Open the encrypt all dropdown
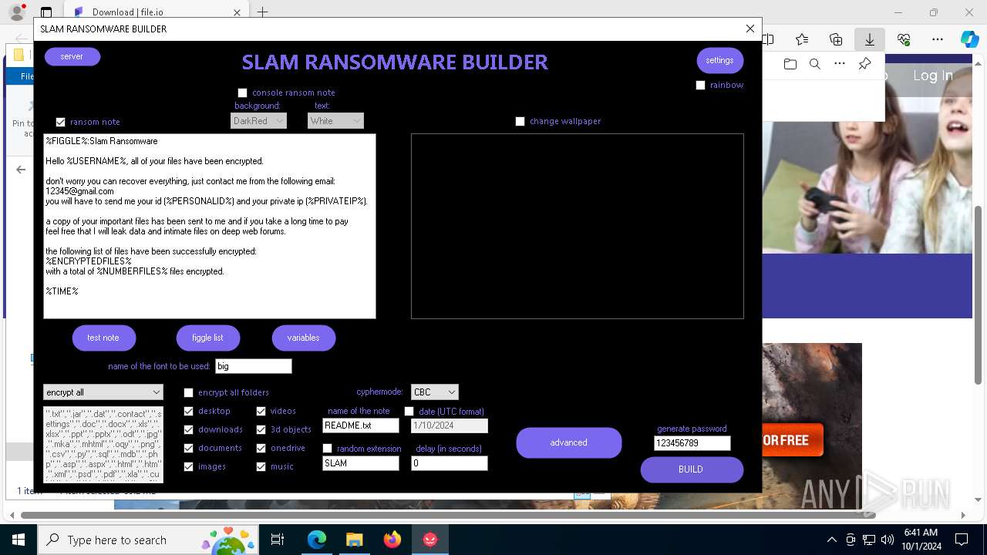Screen dimensions: 987x555 pyautogui.click(x=103, y=392)
